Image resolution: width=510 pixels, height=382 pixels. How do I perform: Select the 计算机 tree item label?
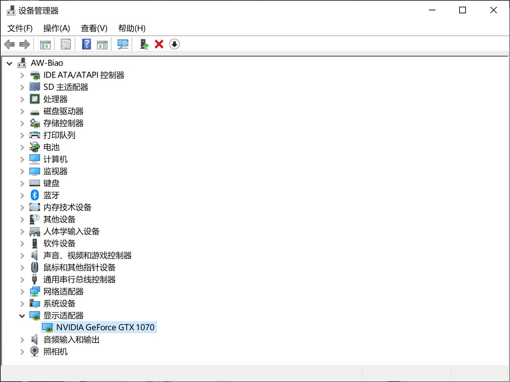pos(55,159)
